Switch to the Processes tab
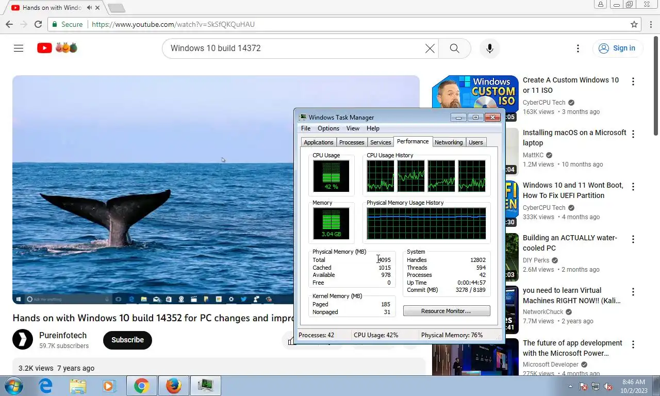Viewport: 660px width, 396px height. click(x=352, y=142)
